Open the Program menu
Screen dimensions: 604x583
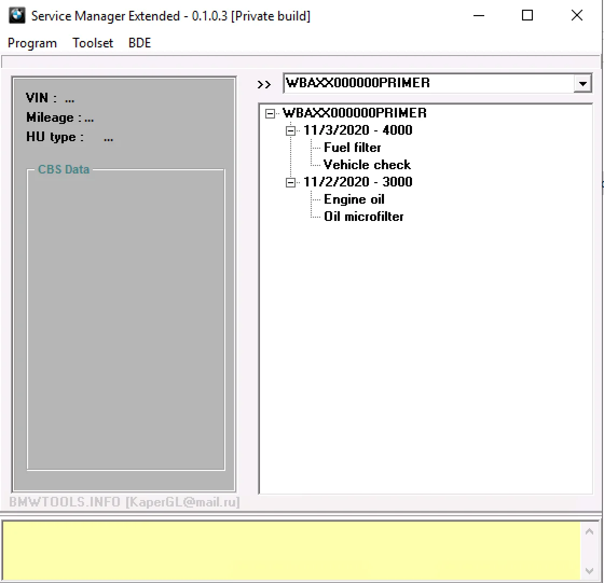pyautogui.click(x=32, y=43)
